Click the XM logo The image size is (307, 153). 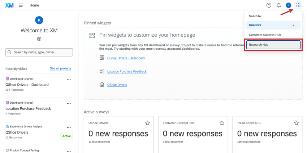click(x=9, y=5)
